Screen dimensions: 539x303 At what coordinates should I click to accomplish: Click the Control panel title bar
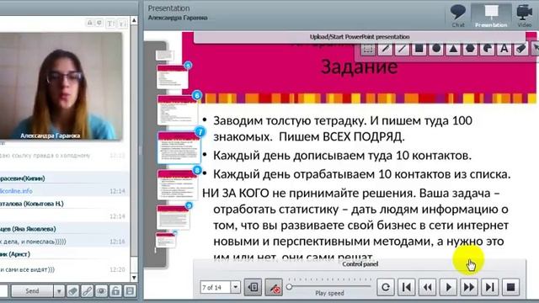[x=360, y=263]
